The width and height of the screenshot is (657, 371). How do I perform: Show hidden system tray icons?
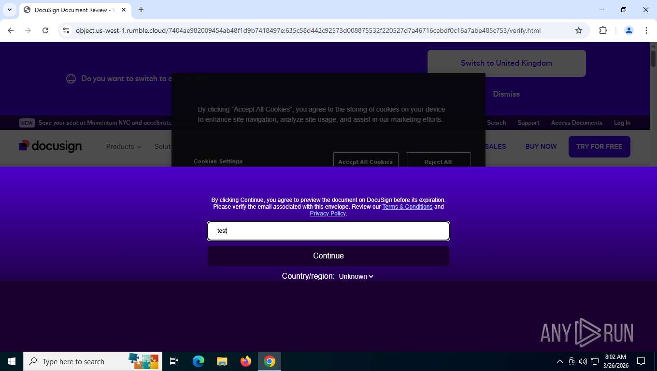pos(560,361)
